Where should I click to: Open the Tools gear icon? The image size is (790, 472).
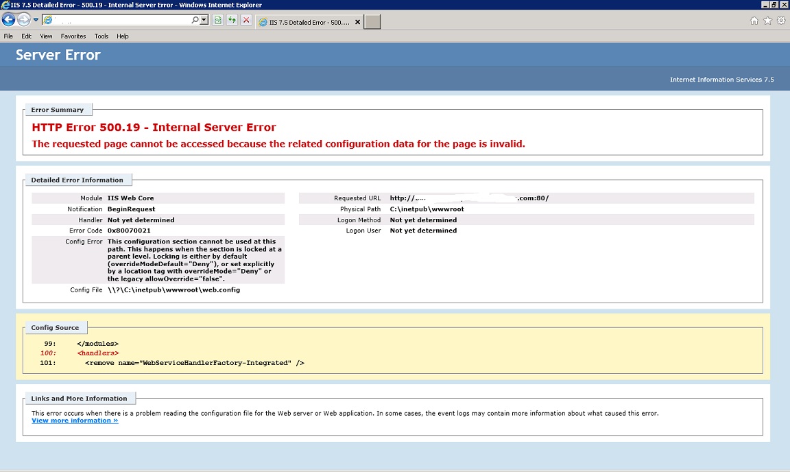click(x=782, y=21)
